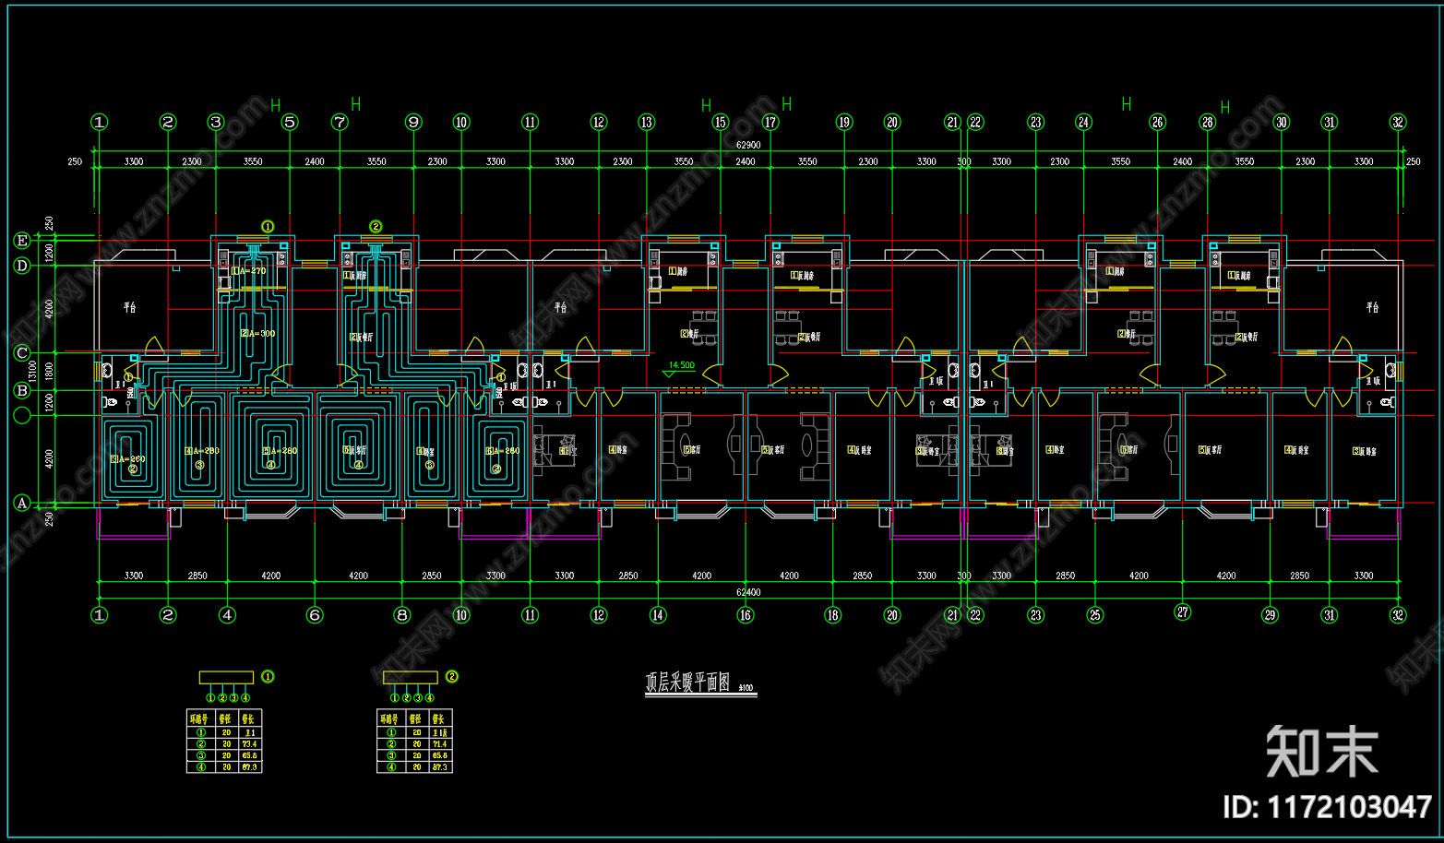Click axis bubble E on the left

coord(22,241)
